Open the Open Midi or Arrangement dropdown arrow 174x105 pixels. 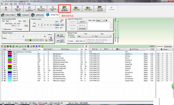click(x=46, y=10)
